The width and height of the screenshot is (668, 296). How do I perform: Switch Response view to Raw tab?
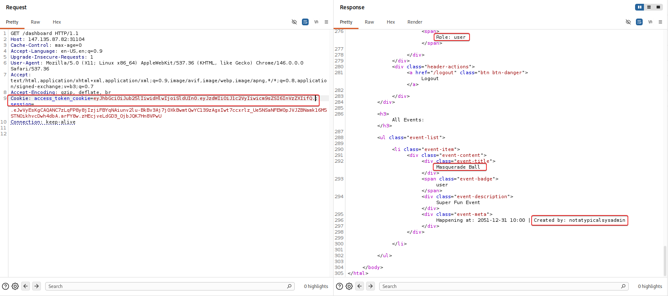(x=369, y=22)
